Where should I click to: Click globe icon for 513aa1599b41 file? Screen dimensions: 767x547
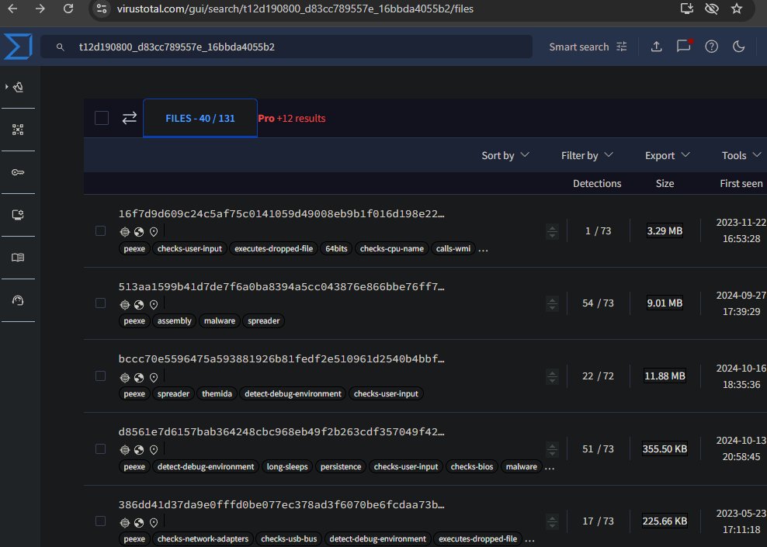click(x=139, y=305)
